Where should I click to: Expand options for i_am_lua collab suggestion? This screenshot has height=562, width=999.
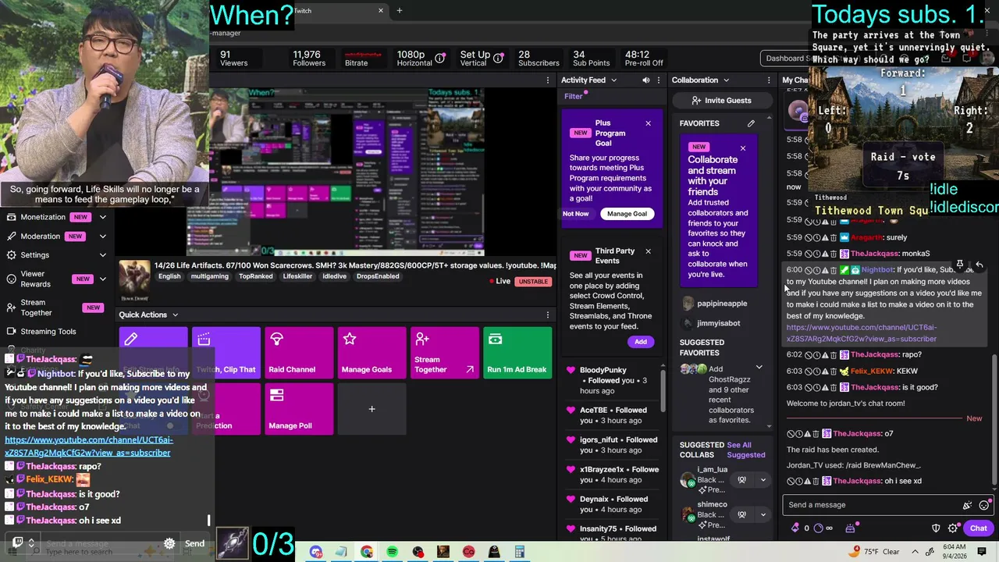763,480
